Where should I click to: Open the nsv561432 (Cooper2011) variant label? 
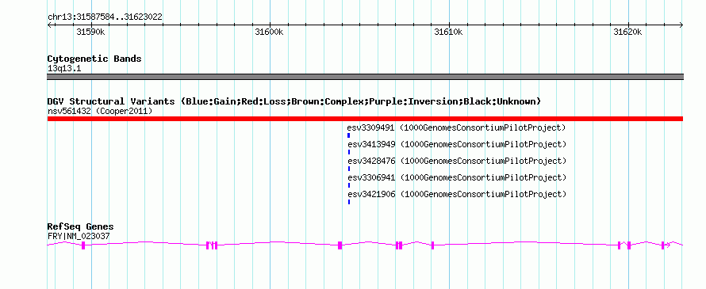[x=99, y=111]
